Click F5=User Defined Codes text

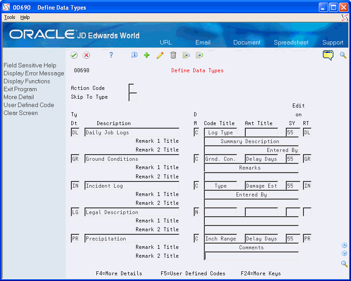click(193, 274)
